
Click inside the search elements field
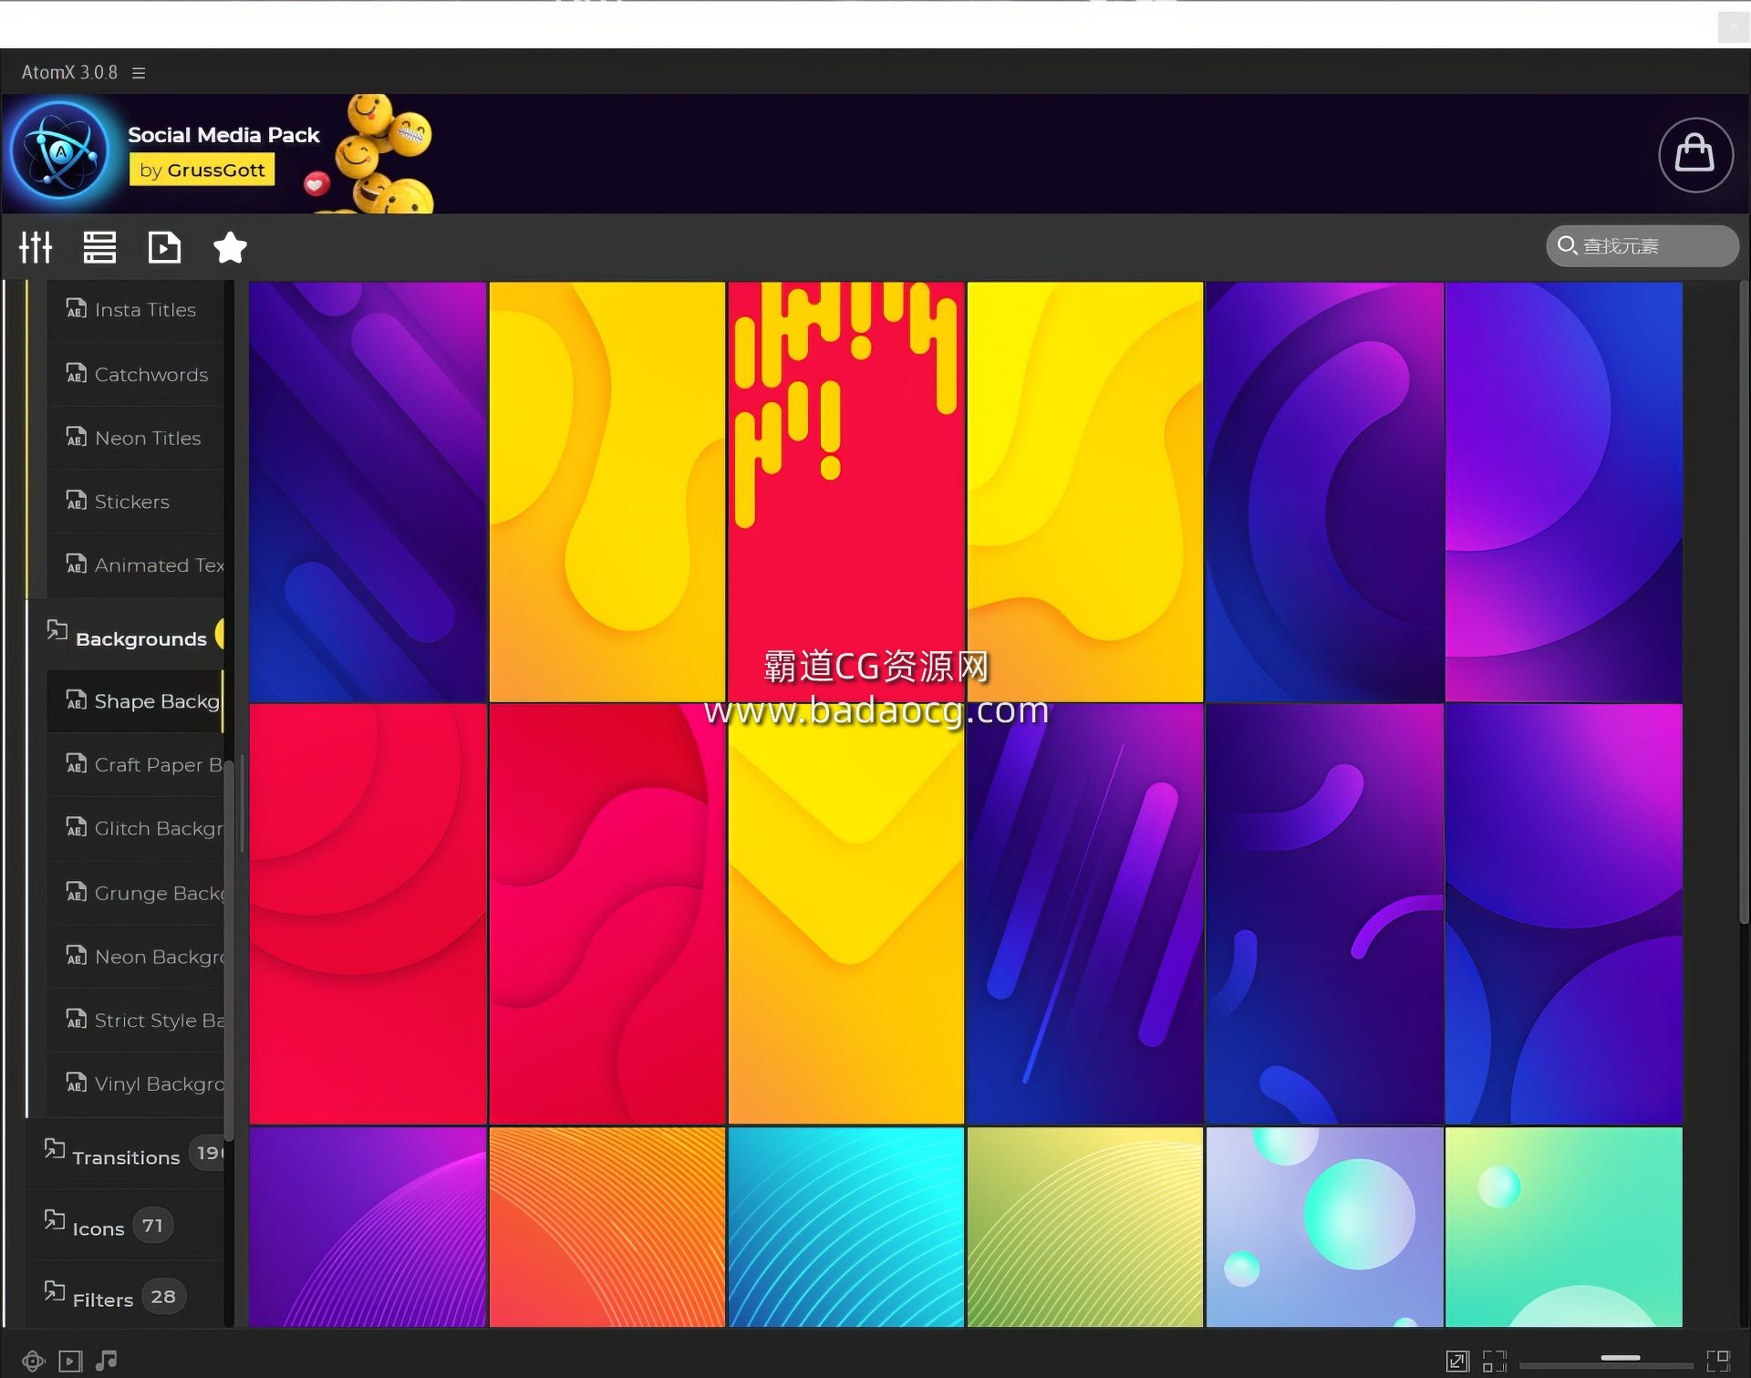1642,246
